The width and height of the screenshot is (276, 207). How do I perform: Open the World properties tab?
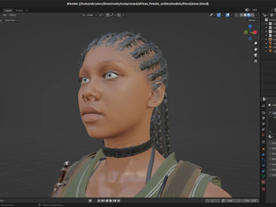coord(263,135)
